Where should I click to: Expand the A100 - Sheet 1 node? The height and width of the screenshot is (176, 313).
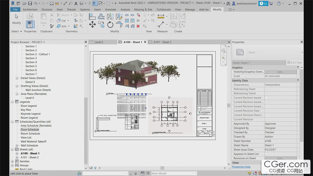pyautogui.click(x=17, y=154)
